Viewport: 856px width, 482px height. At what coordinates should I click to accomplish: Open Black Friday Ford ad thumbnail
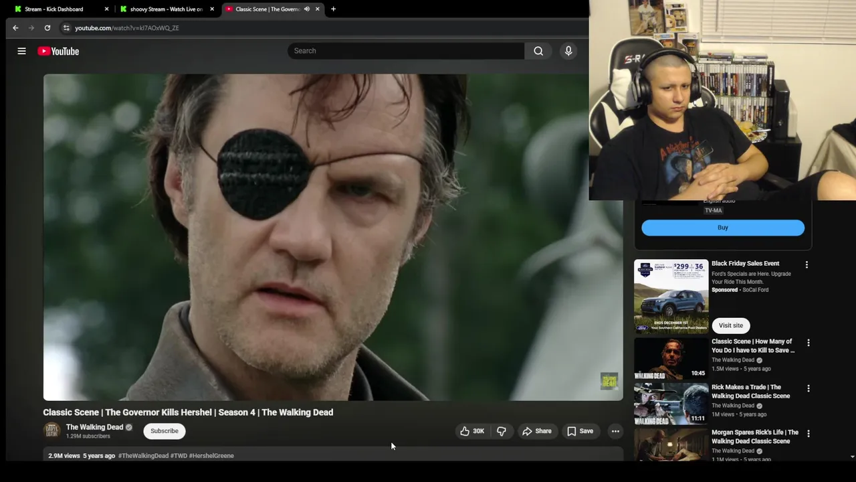coord(671,296)
